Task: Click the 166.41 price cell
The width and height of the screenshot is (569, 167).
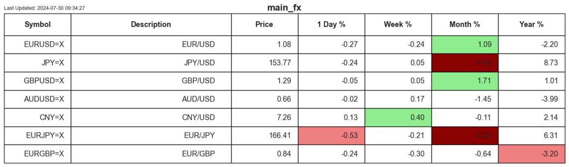Action: 265,136
